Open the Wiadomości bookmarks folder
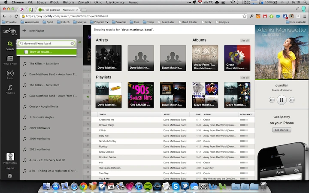309x193 pixels. click(30, 22)
